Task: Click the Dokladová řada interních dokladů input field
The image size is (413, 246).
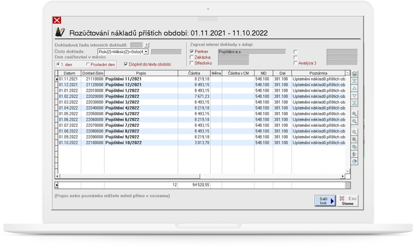Action: tap(136, 45)
